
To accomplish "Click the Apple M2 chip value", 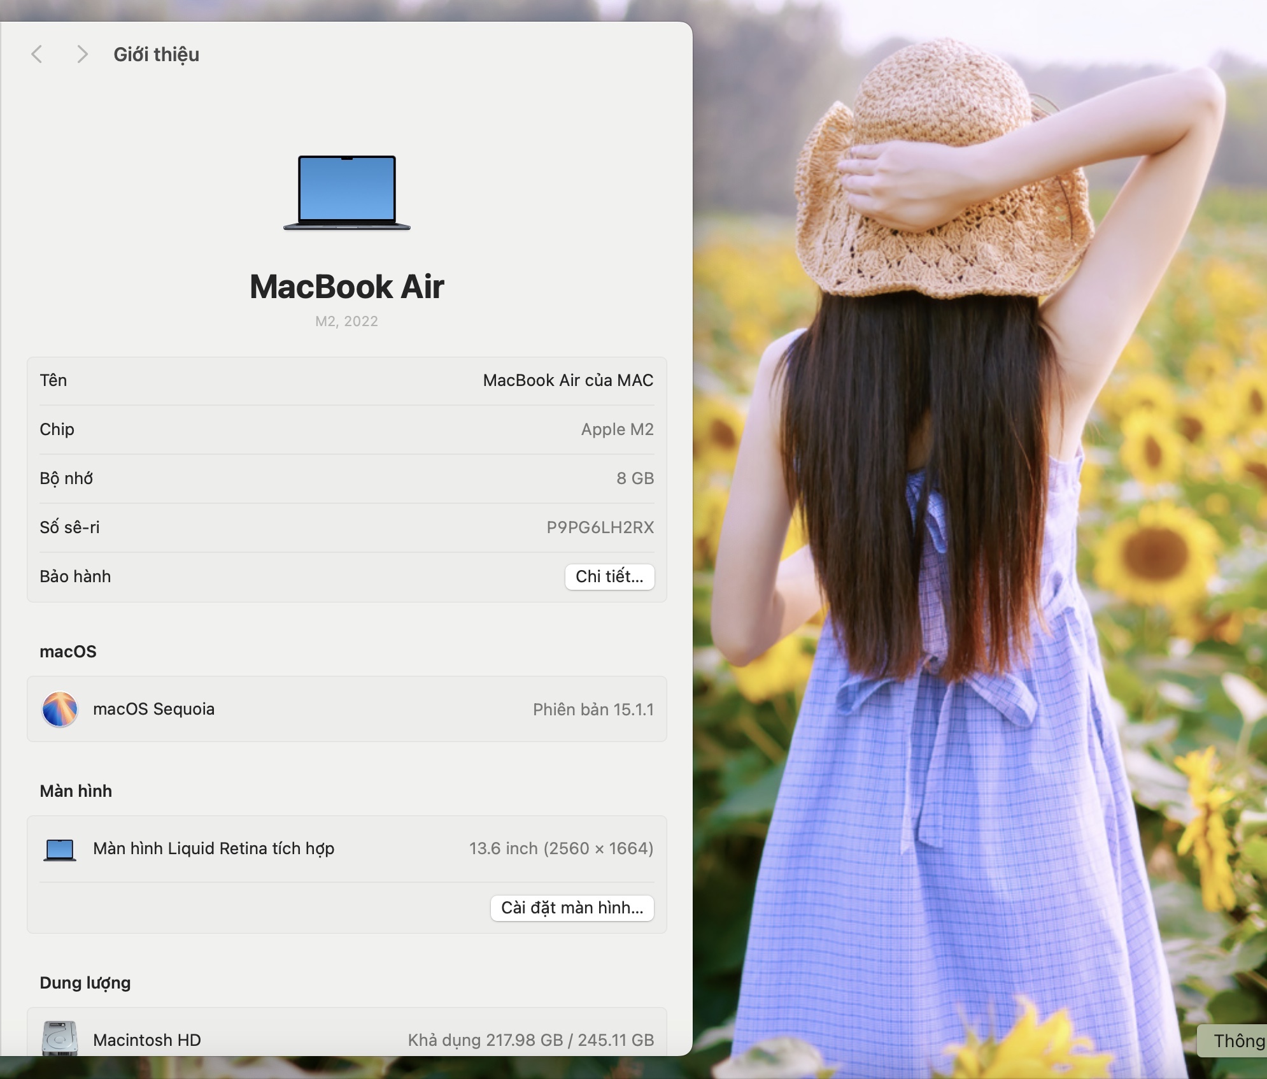I will [x=617, y=429].
